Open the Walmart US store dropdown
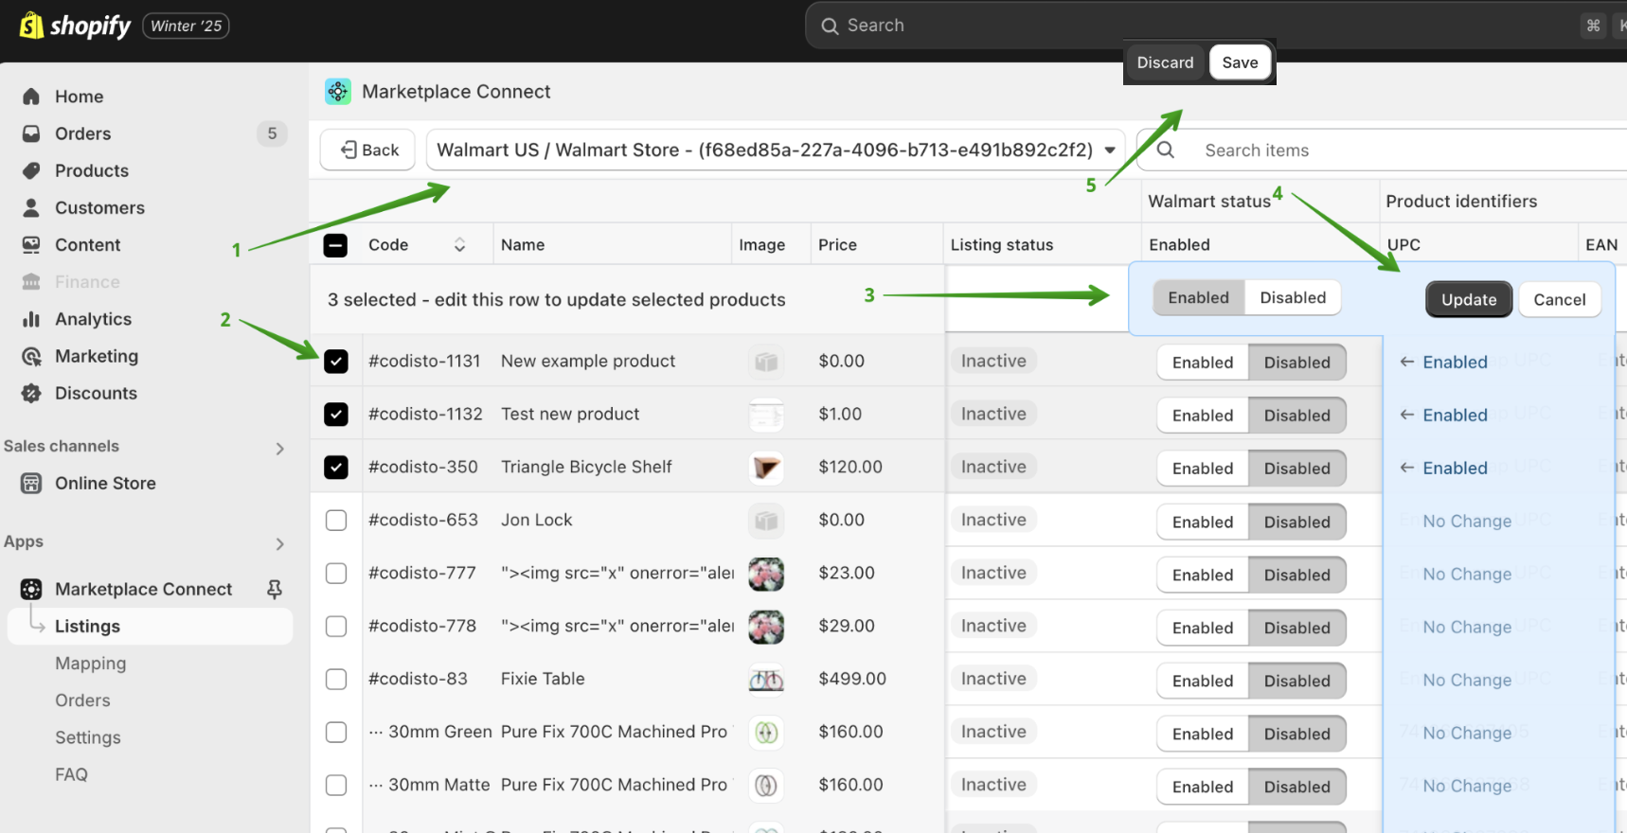The width and height of the screenshot is (1627, 833). pyautogui.click(x=776, y=150)
